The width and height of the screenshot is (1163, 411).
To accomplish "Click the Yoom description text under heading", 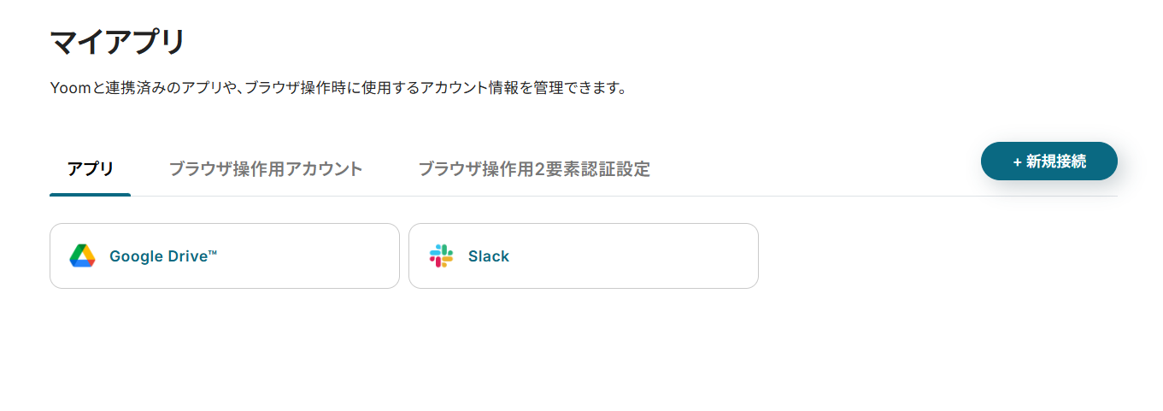I will (x=338, y=88).
